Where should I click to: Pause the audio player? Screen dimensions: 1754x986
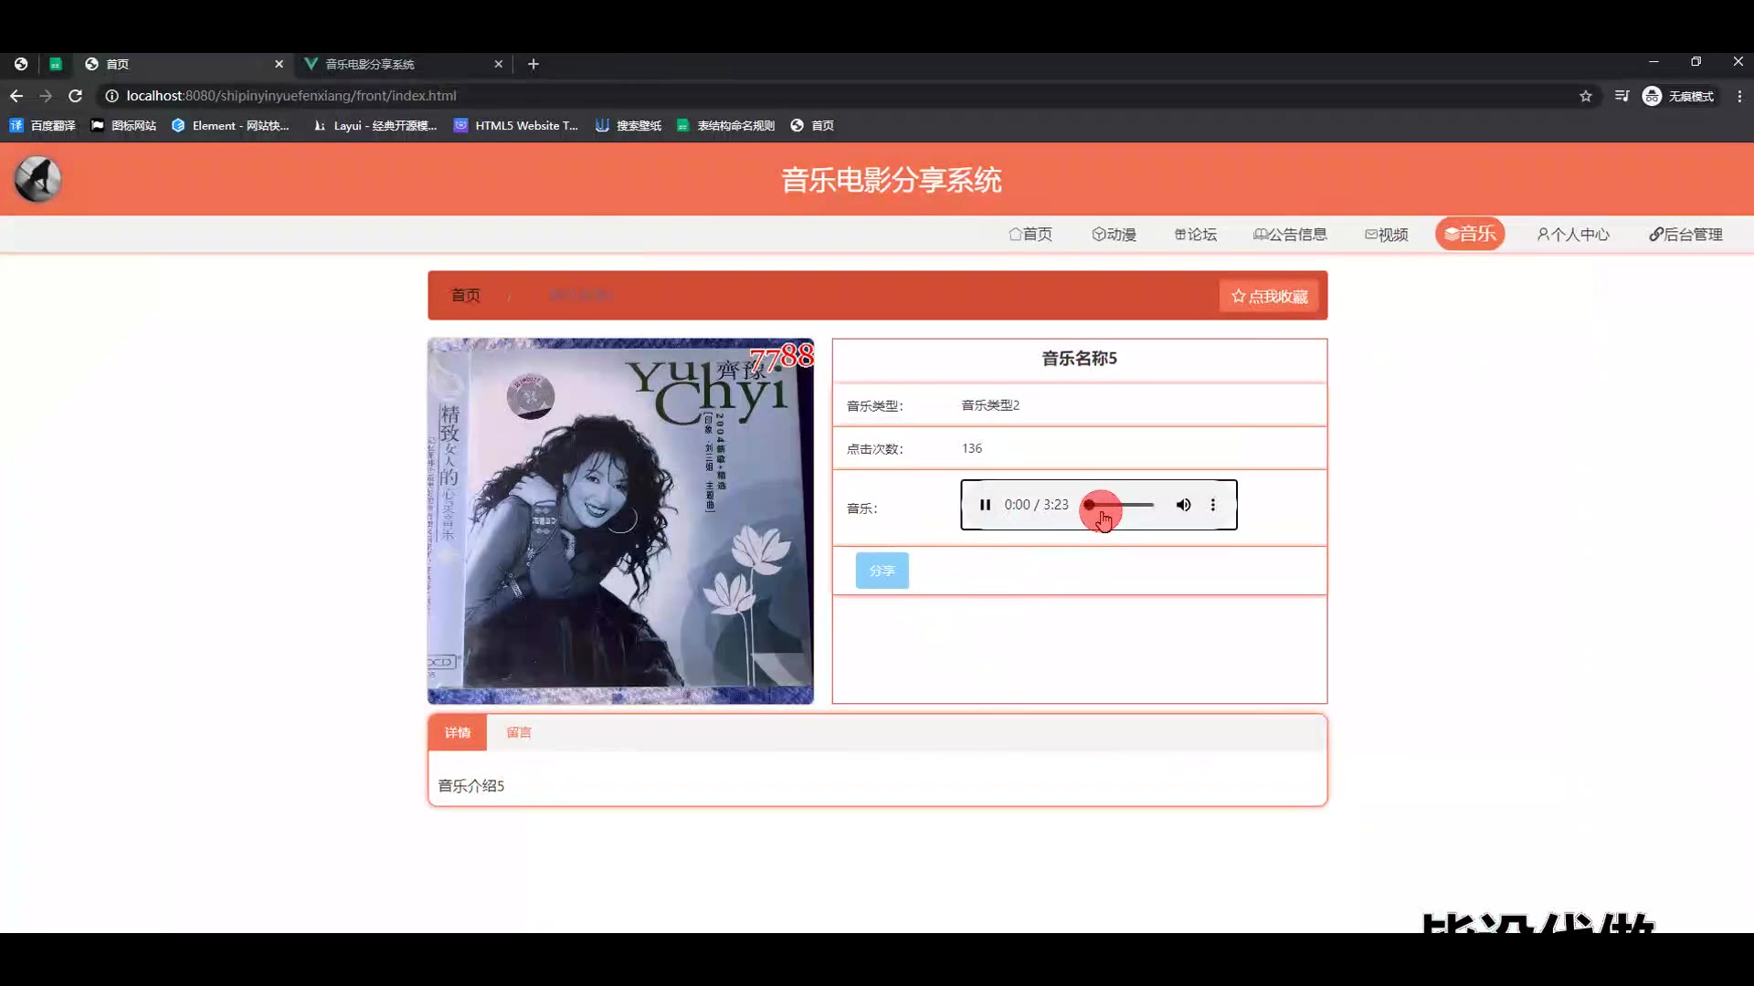click(x=985, y=505)
